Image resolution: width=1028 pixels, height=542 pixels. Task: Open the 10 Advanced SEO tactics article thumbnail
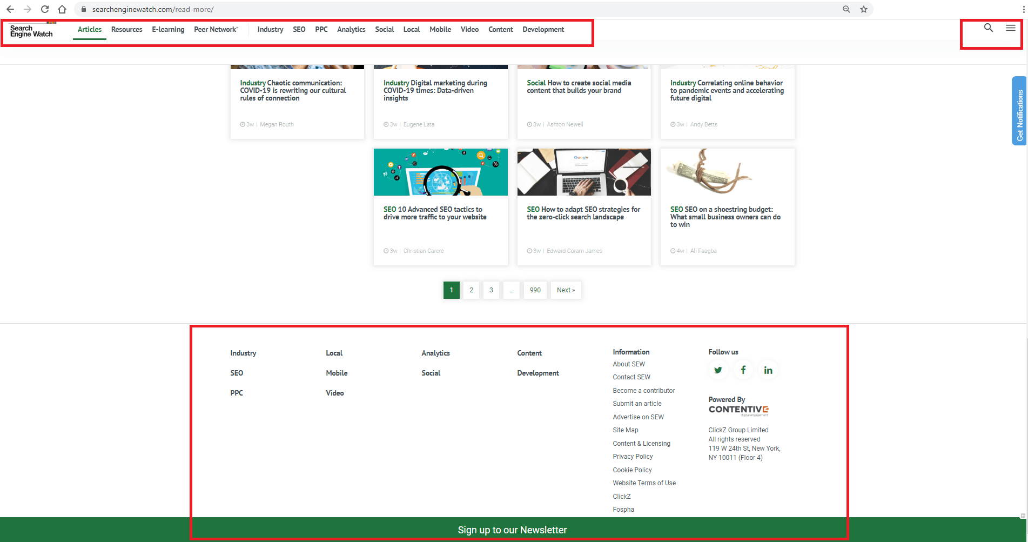click(440, 172)
